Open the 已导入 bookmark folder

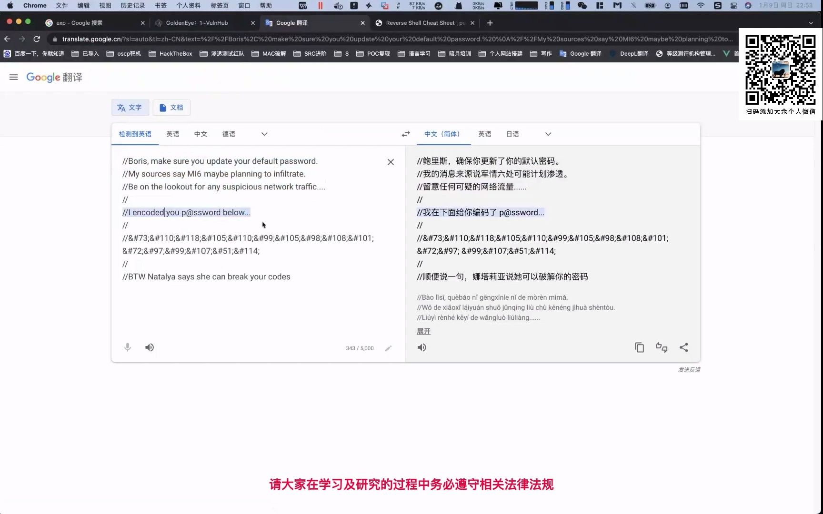click(85, 54)
